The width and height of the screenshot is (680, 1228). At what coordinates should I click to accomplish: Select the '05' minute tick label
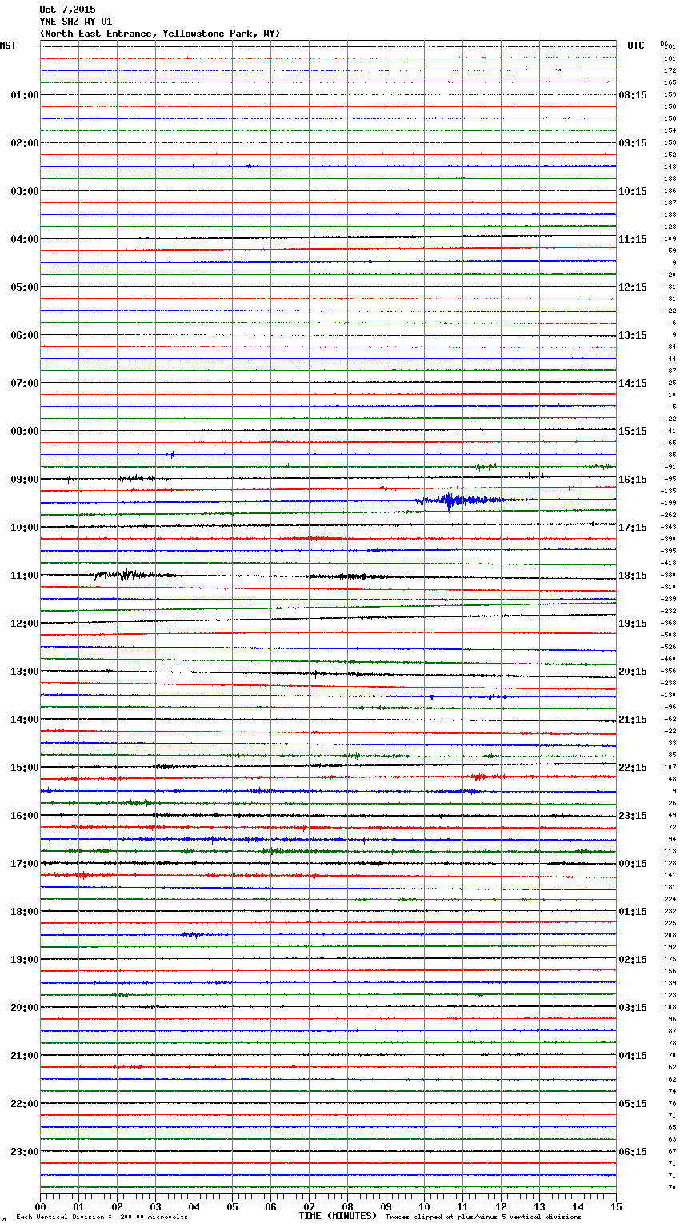[232, 1206]
